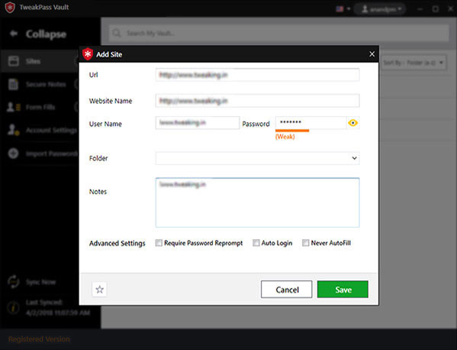Click into the Url input field
This screenshot has width=457, height=350.
(257, 75)
